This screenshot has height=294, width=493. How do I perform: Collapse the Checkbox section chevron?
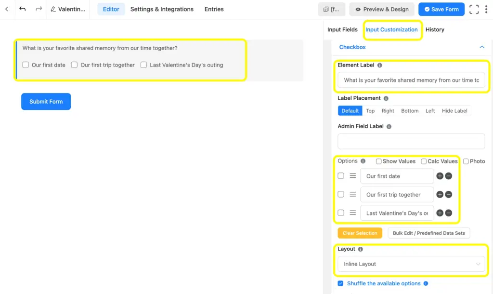(481, 47)
